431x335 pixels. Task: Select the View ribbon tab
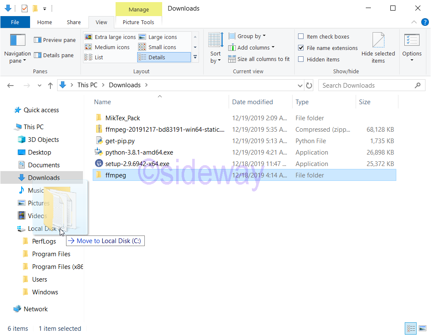pyautogui.click(x=101, y=22)
